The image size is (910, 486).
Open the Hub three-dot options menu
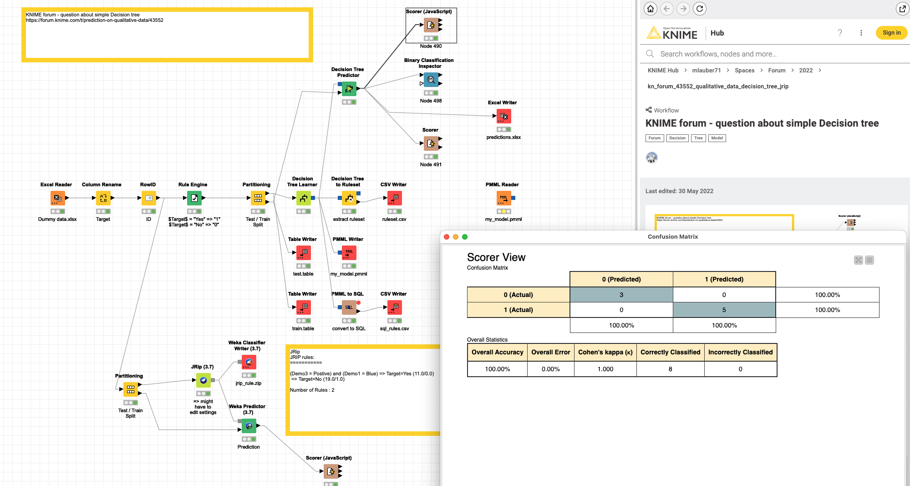click(x=861, y=33)
